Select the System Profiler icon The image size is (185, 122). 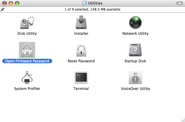[27, 78]
